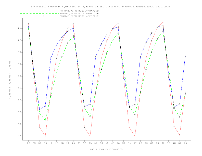Click the y-axis tick label 80
The height and width of the screenshot is (156, 202).
click(20, 41)
